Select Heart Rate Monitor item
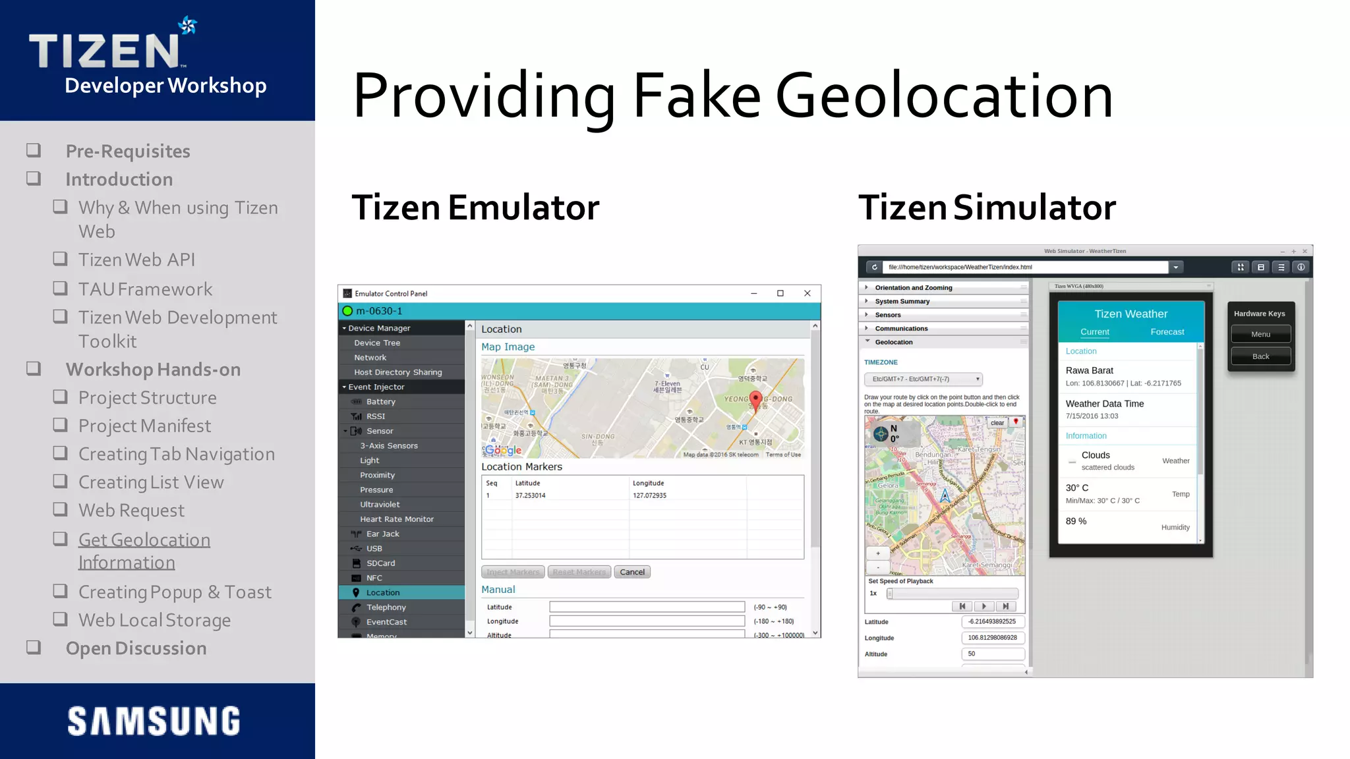Screen dimensions: 1350x759 click(397, 519)
